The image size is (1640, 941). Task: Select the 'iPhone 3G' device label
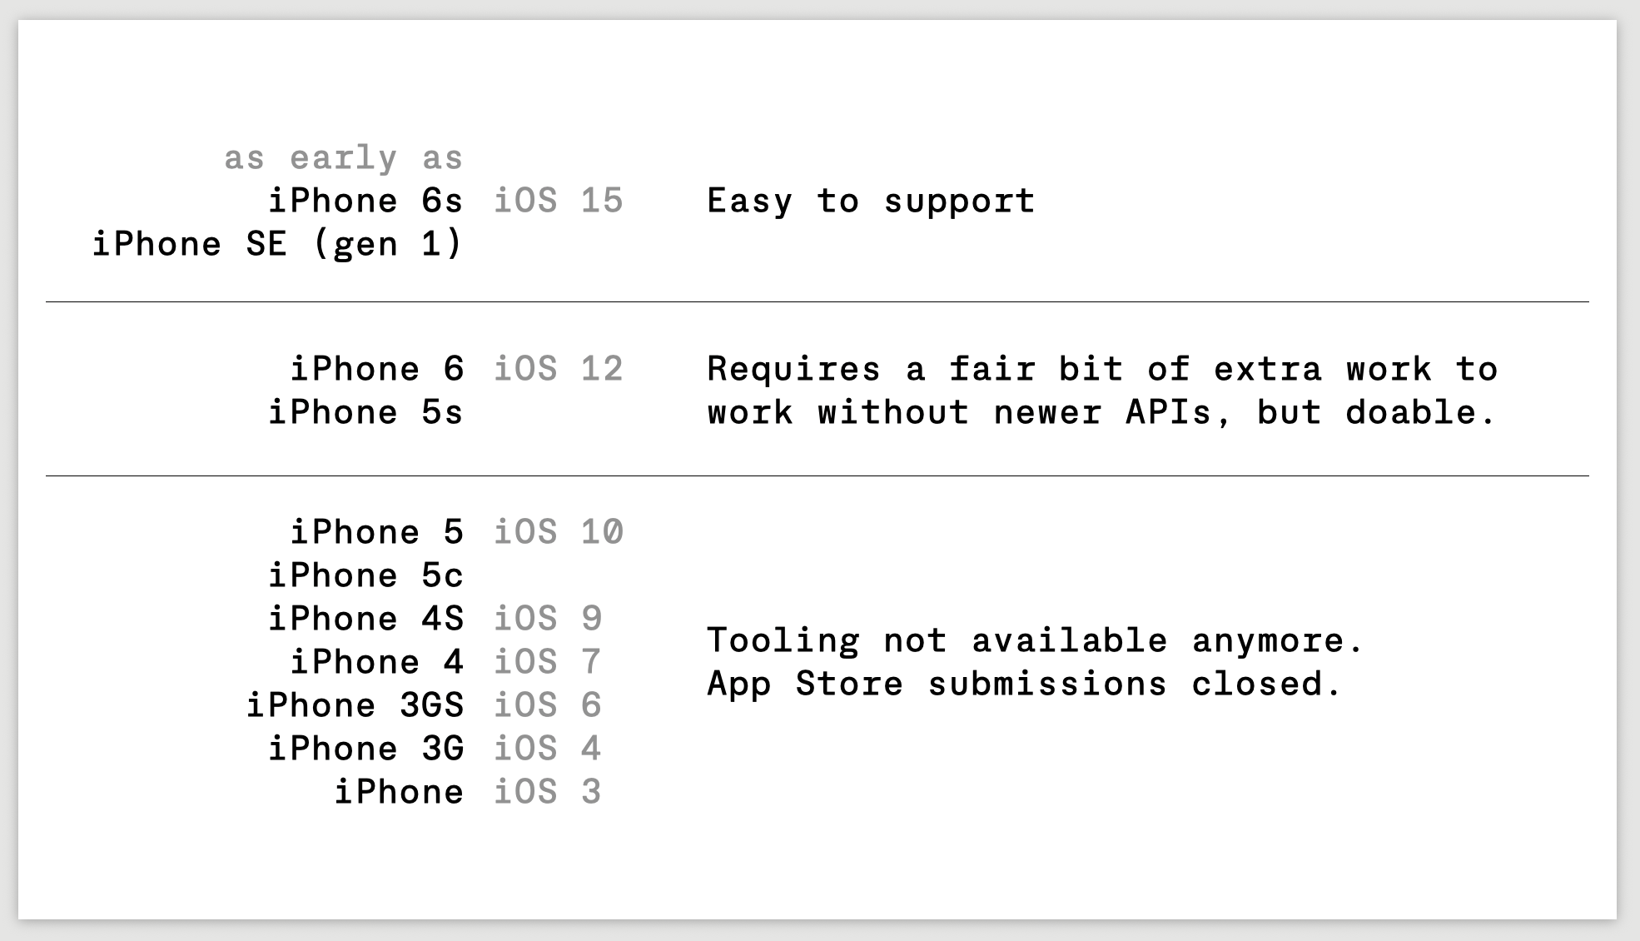click(365, 749)
